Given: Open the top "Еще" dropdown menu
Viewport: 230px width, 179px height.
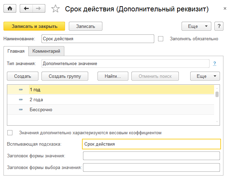Looking at the screenshot, I should pos(196,26).
